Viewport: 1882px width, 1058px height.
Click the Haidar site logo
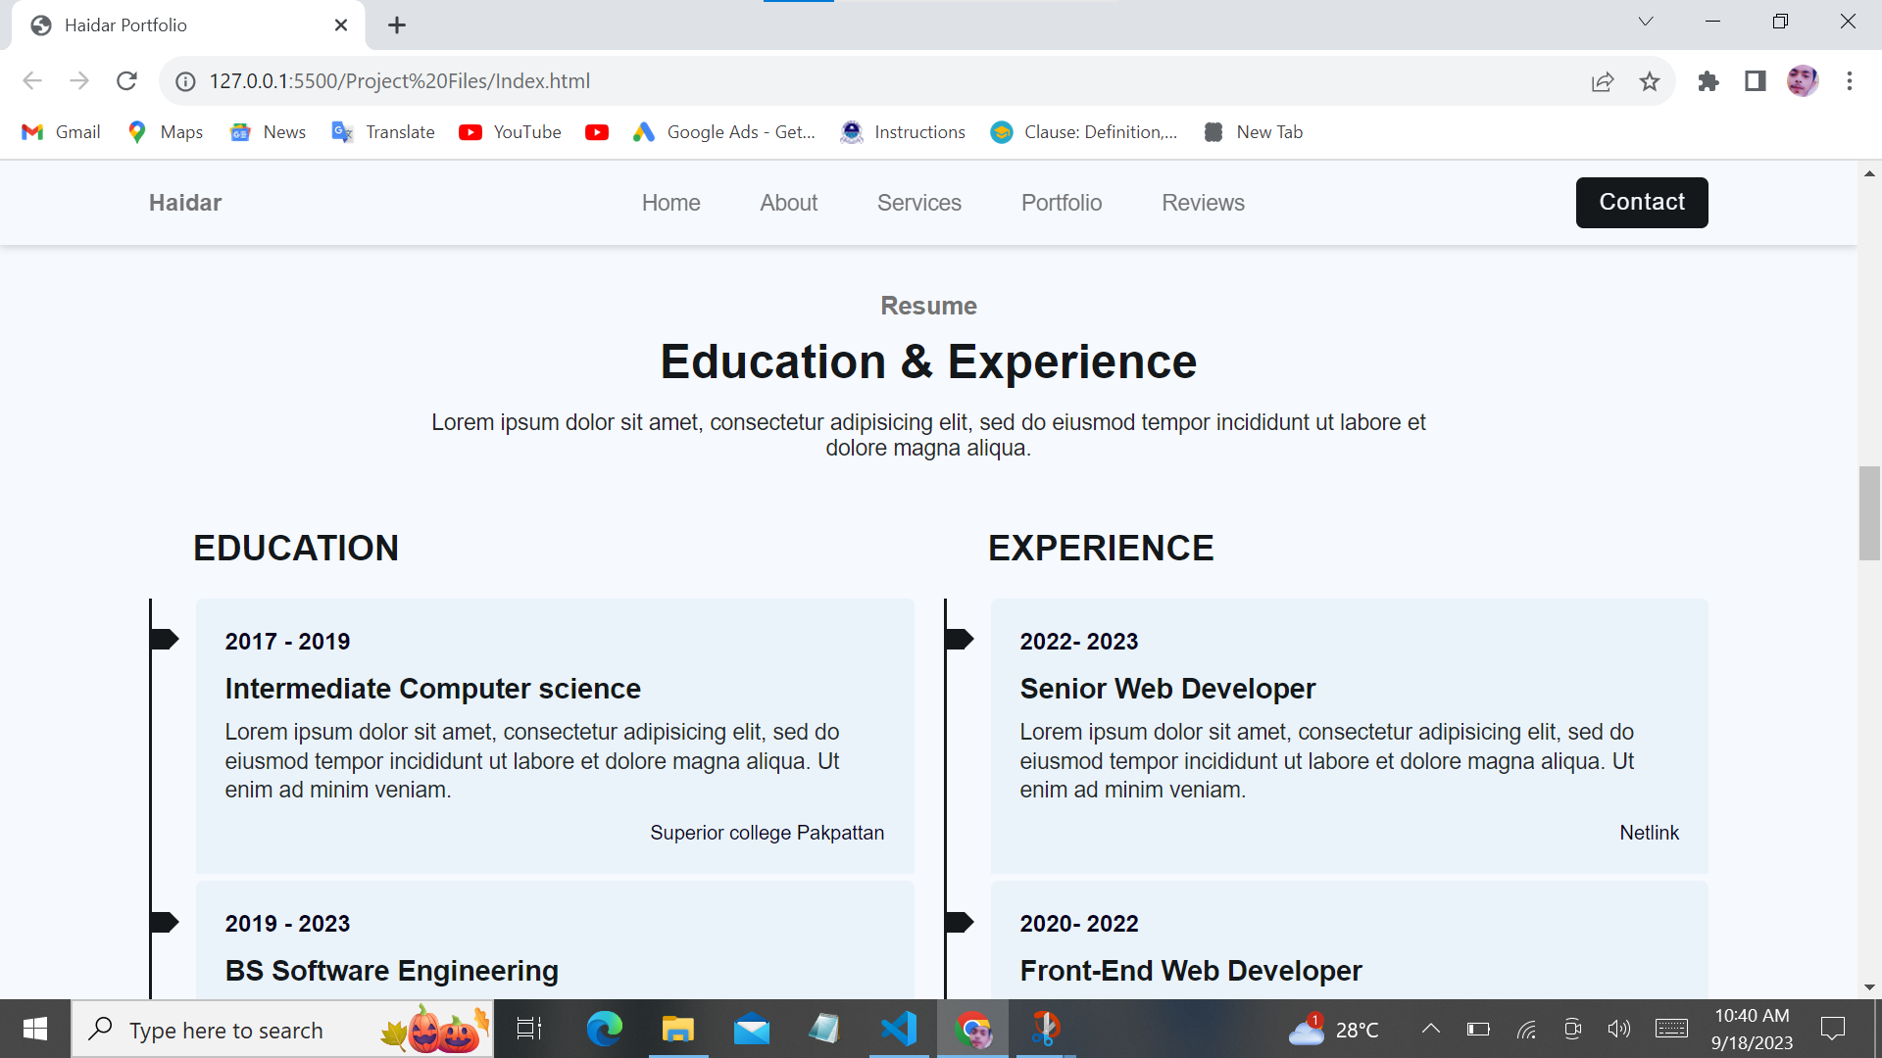coord(185,203)
